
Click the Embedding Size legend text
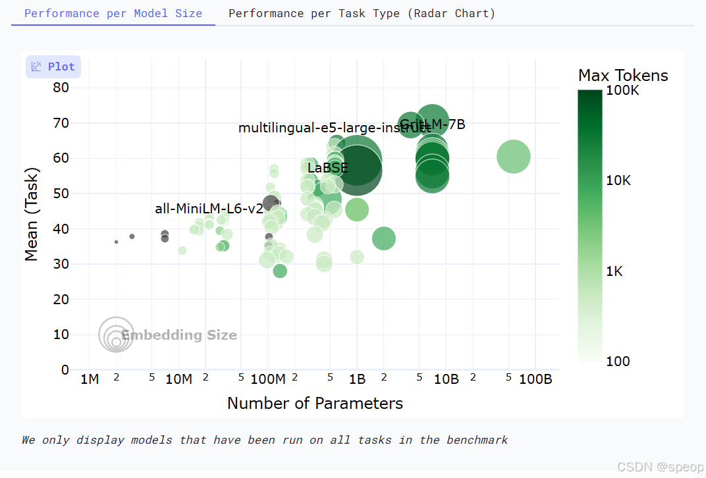coord(179,335)
